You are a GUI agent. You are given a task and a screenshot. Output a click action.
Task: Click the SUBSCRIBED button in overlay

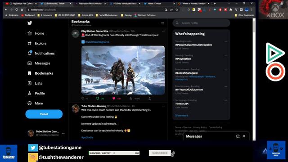[x=160, y=153]
